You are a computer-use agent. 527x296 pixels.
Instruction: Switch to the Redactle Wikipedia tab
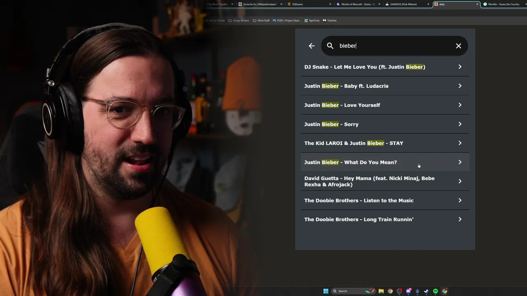(260, 4)
